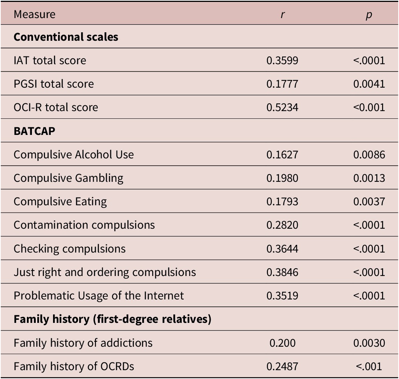The height and width of the screenshot is (379, 399).
Task: Select 'Problematic Usage of the Internet' label
Action: tap(99, 296)
